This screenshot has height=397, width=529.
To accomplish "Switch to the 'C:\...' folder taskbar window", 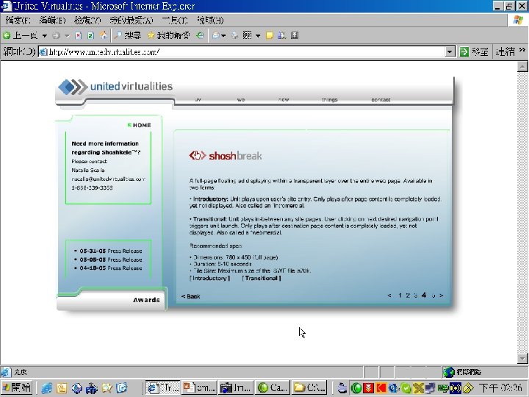I will click(x=309, y=387).
